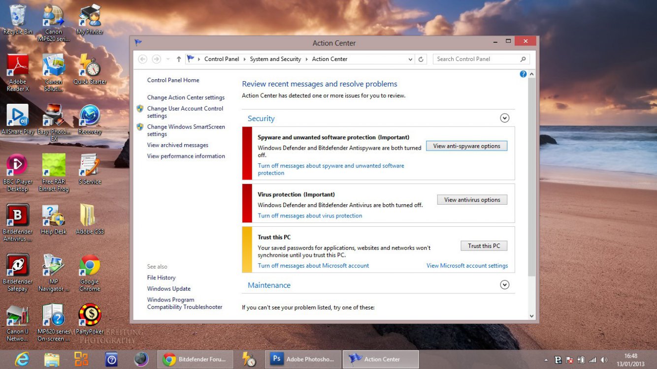Launch Recovery desktop shortcut

point(90,120)
